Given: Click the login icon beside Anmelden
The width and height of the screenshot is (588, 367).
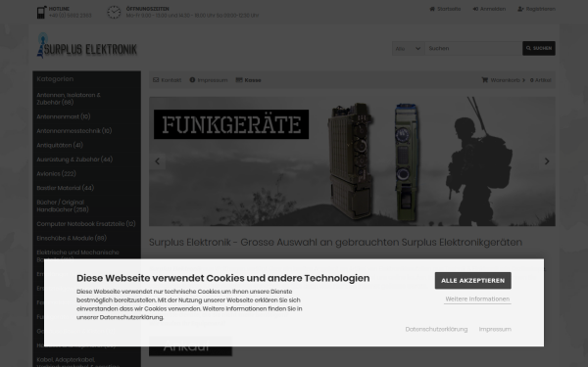Looking at the screenshot, I should (x=475, y=9).
